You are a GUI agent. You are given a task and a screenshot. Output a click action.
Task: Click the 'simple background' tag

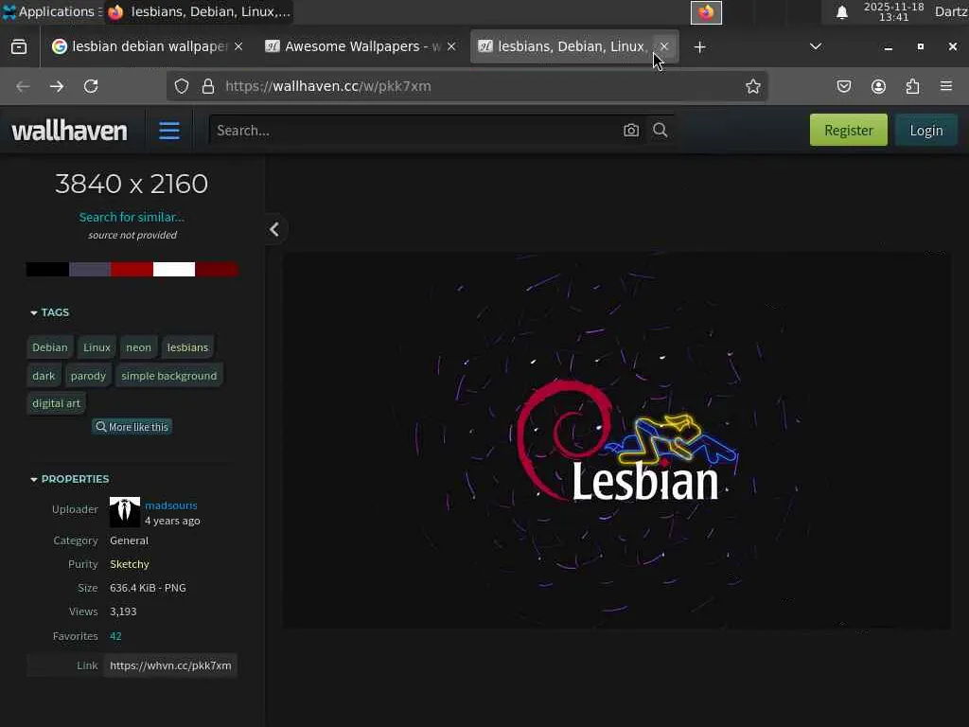point(169,375)
